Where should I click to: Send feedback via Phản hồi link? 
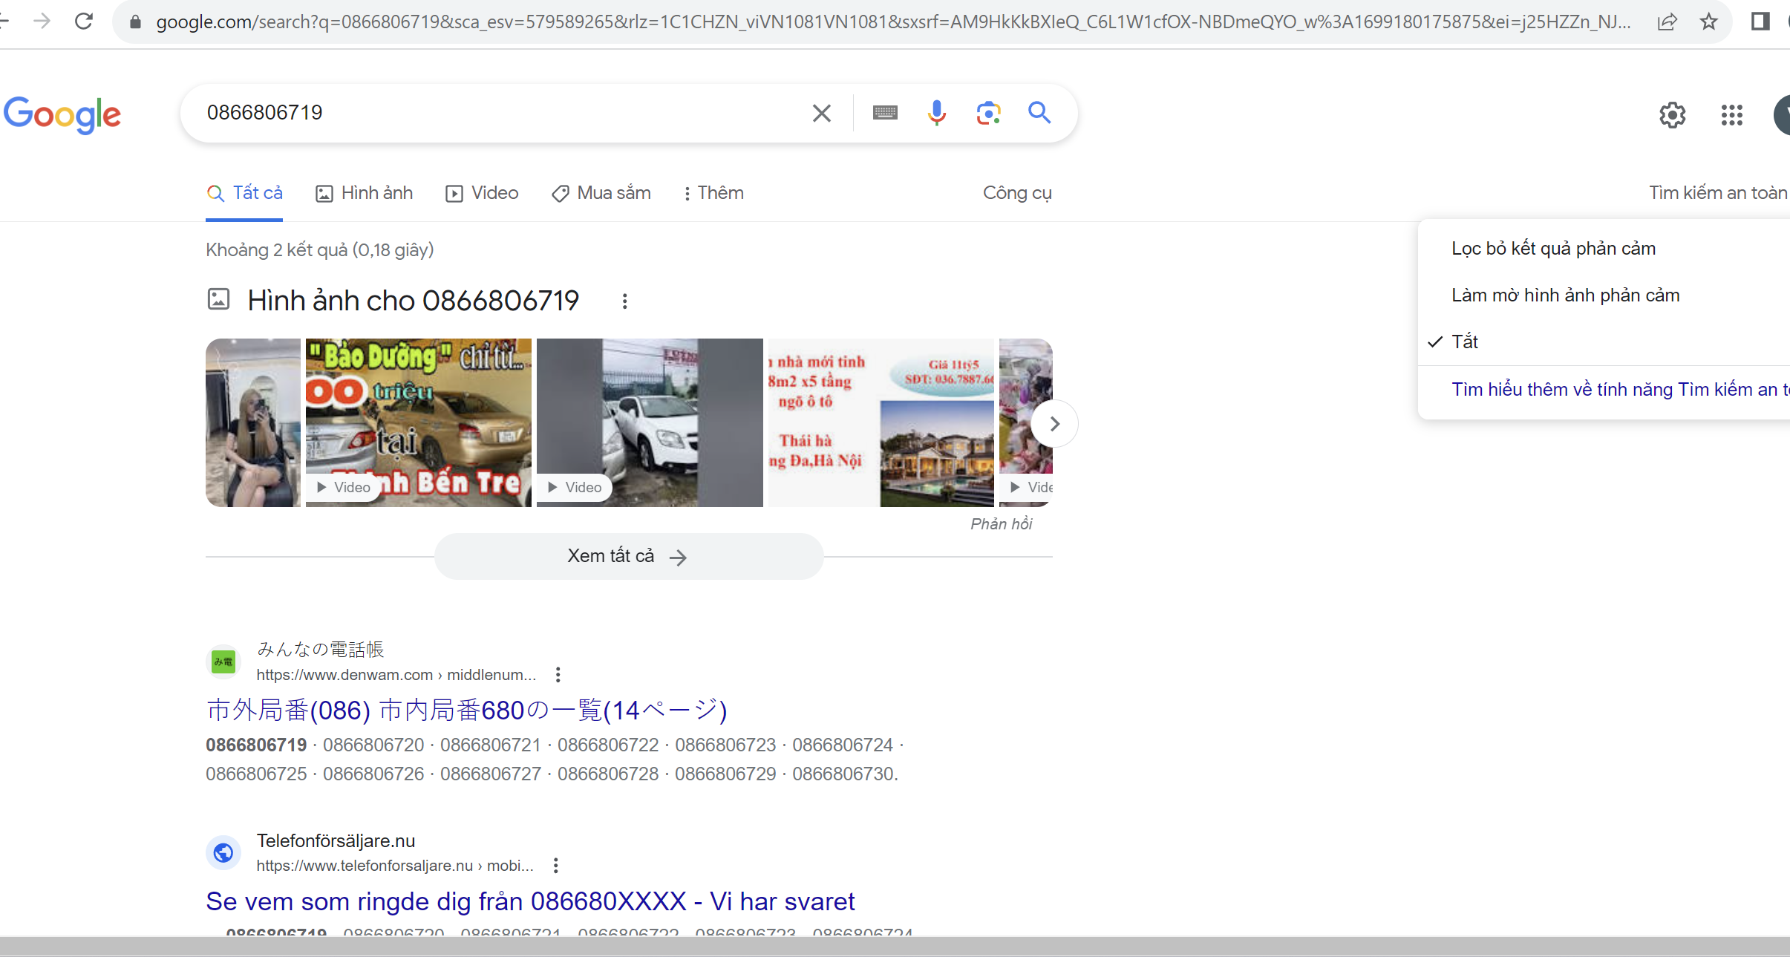point(1001,523)
